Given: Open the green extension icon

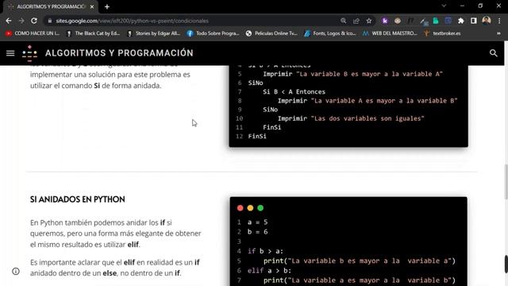Looking at the screenshot, I should pyautogui.click(x=436, y=21).
